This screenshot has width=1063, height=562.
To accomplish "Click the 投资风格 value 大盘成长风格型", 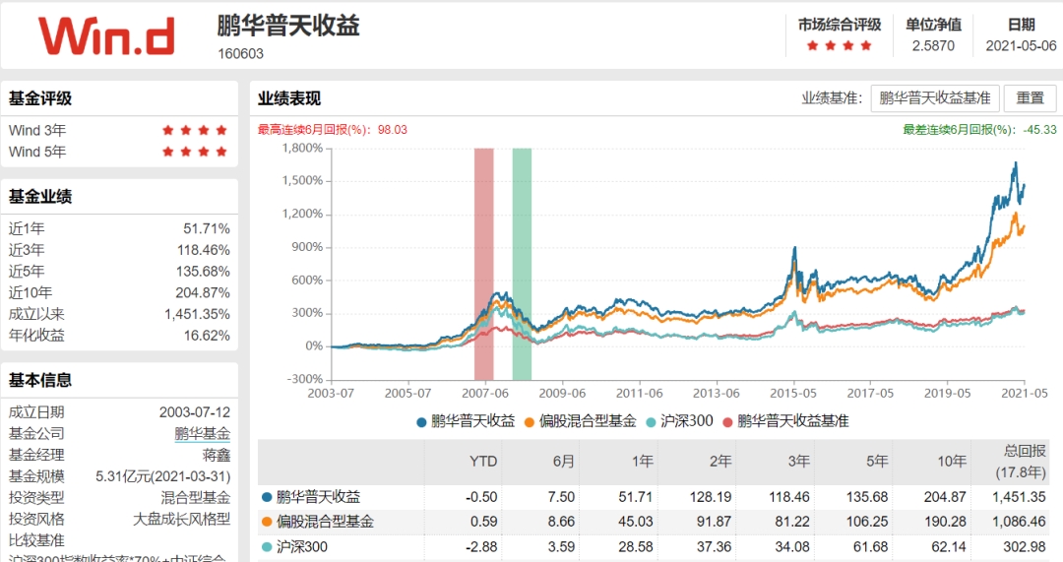I will click(182, 520).
